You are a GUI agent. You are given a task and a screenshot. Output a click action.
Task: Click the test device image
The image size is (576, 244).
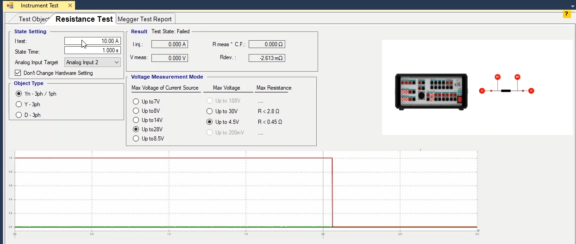430,91
